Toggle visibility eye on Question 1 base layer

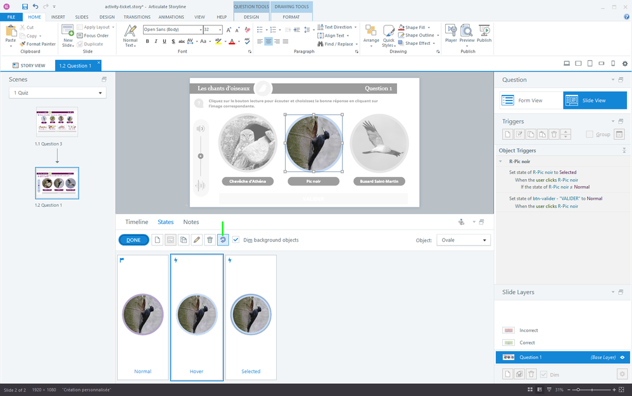pos(623,357)
